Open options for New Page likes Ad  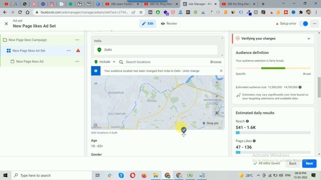pyautogui.click(x=77, y=61)
